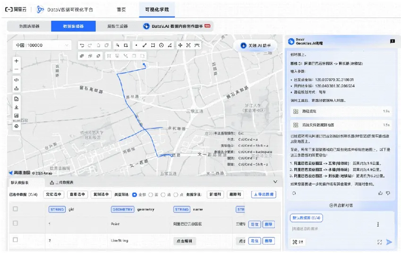This screenshot has height=253, width=401.
Task: Choose the draw rectangle tool
Action: point(153,45)
